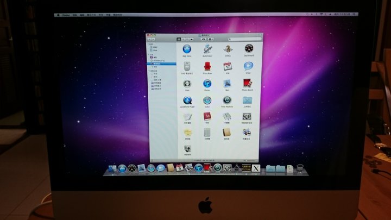Select the TextEdit application icon
Image resolution: width=391 pixels, height=220 pixels.
tap(187, 117)
